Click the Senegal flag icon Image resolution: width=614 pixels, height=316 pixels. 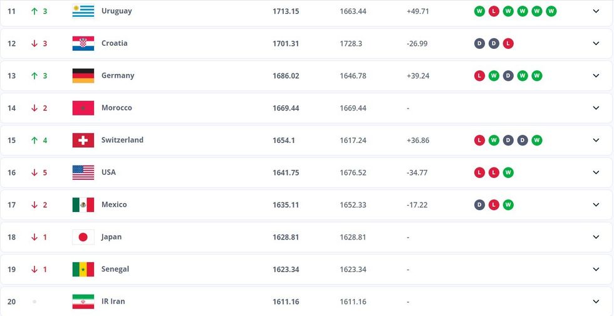83,270
